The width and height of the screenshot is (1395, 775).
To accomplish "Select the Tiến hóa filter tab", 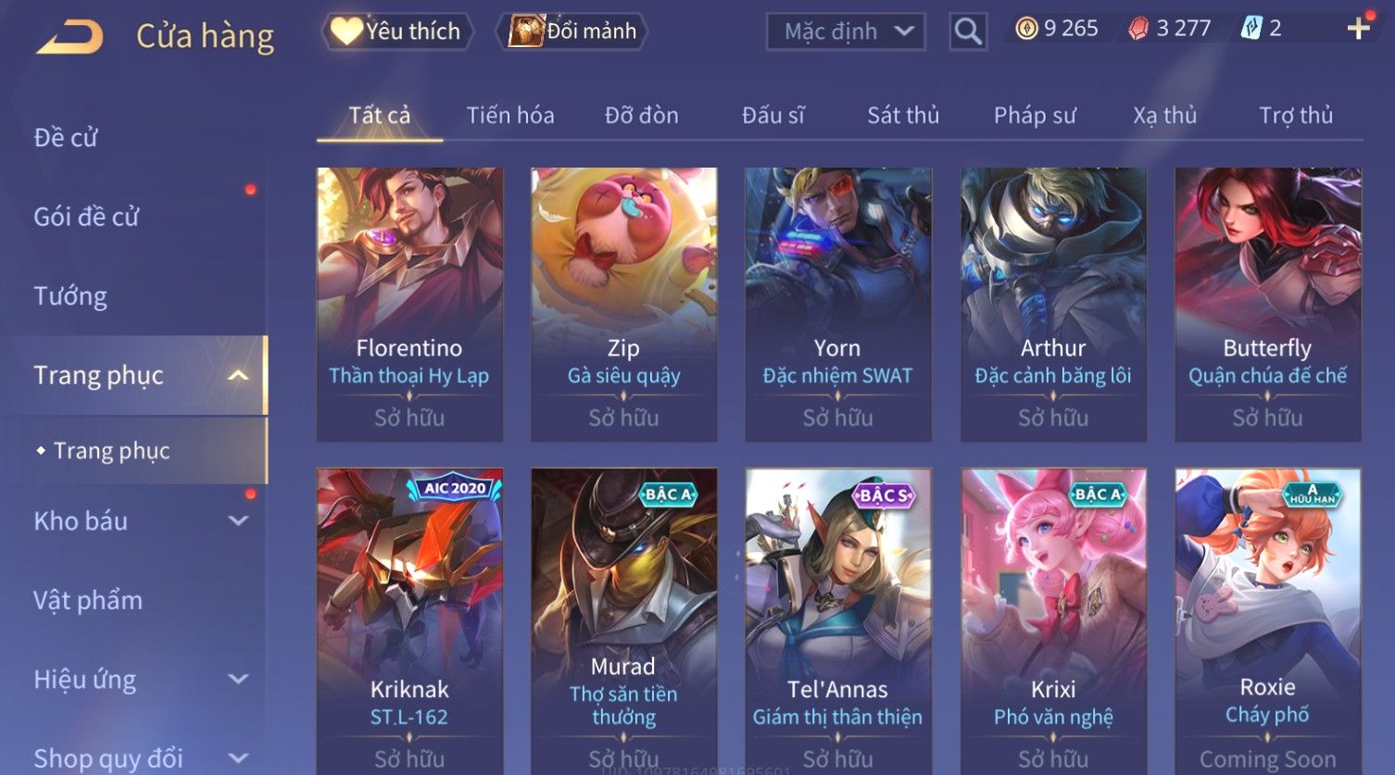I will [x=510, y=115].
